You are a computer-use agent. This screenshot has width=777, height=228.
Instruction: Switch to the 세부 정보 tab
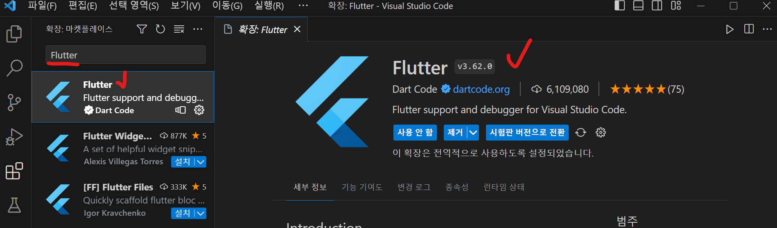point(310,187)
